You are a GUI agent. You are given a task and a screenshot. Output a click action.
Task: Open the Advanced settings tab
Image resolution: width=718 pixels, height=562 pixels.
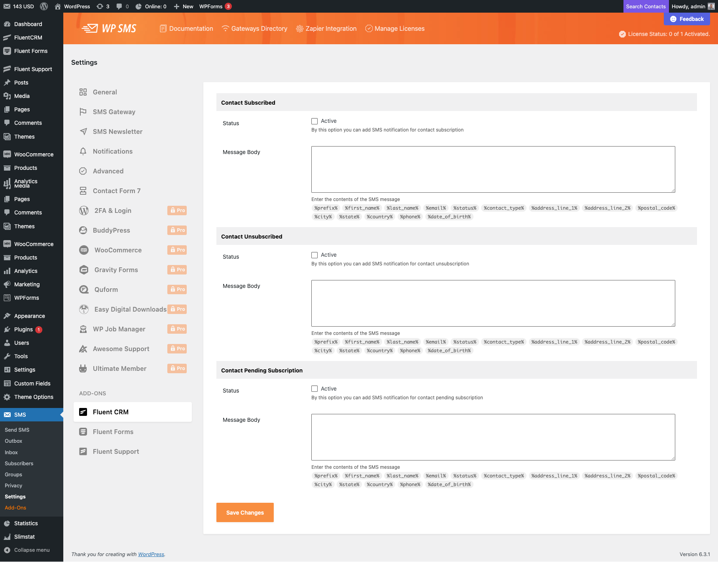(x=133, y=171)
